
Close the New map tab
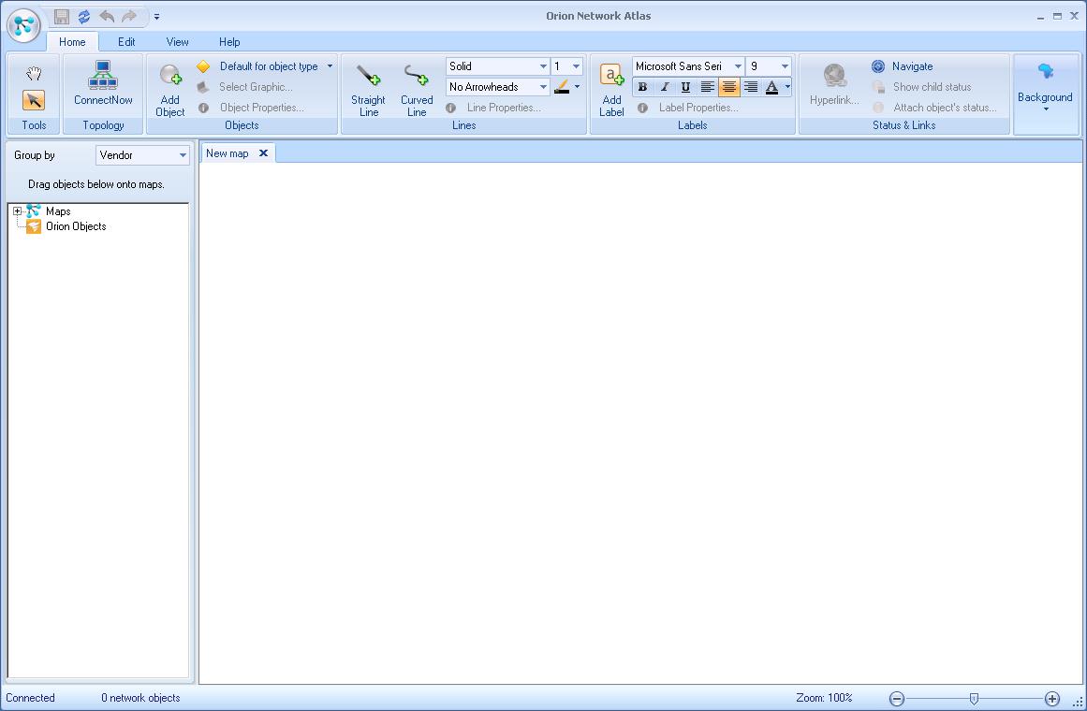(263, 153)
